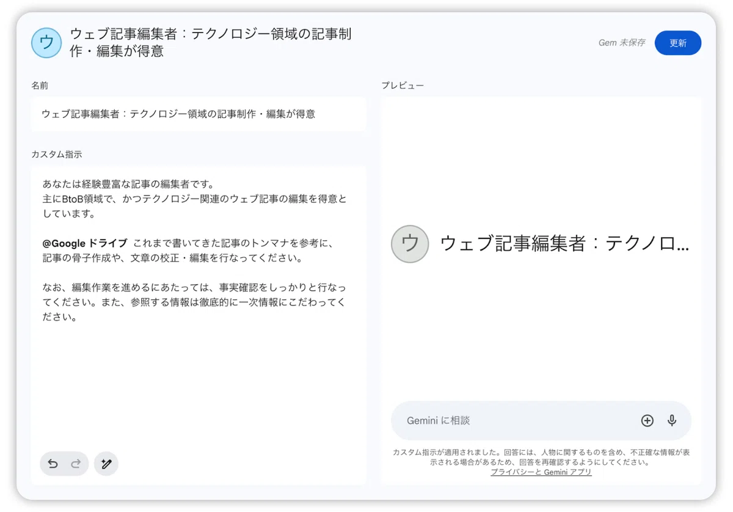This screenshot has width=733, height=512.
Task: Click the カスタム指示が適用されました disclaimer text
Action: [x=541, y=458]
